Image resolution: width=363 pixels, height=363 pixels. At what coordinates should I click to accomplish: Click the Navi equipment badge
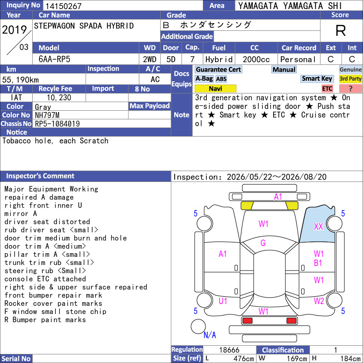215,88
